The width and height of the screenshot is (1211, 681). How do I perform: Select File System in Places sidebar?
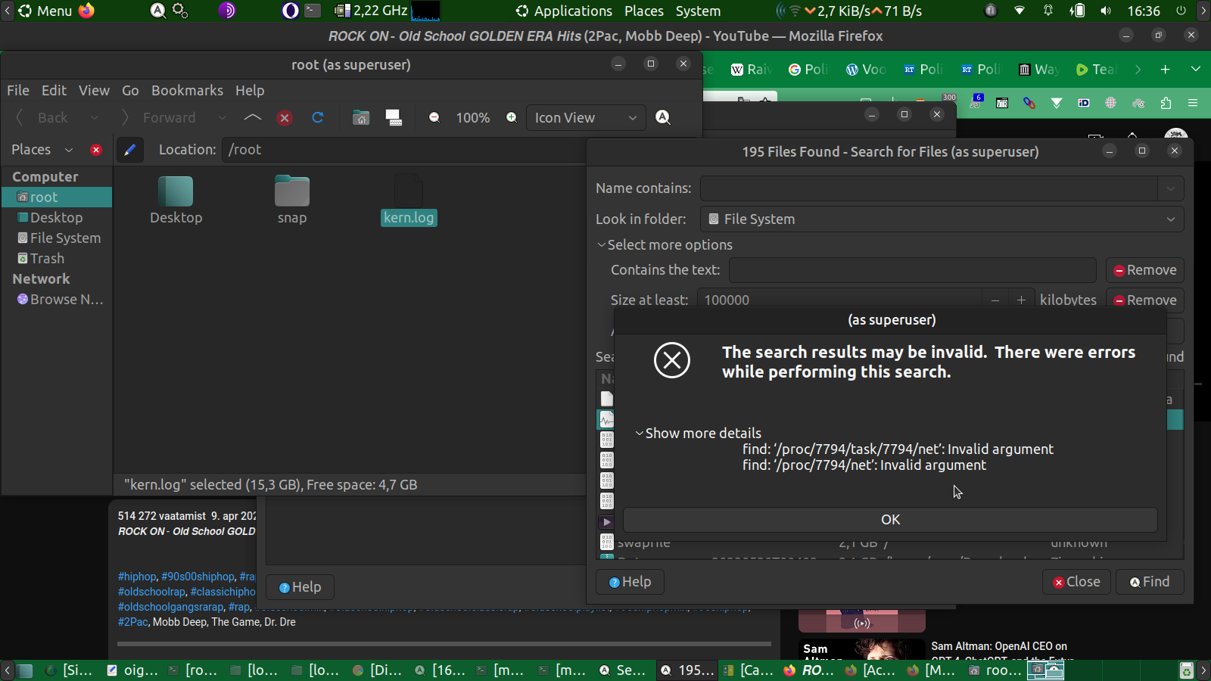tap(65, 238)
